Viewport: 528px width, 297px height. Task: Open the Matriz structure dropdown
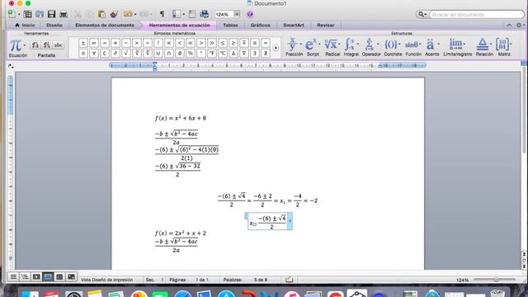(x=504, y=47)
